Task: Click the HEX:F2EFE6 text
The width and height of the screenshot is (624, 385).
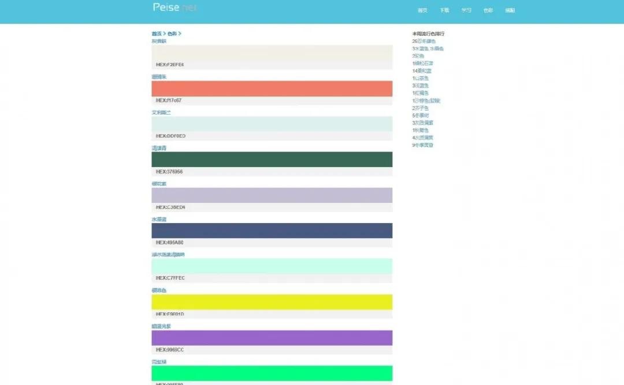Action: (x=169, y=65)
